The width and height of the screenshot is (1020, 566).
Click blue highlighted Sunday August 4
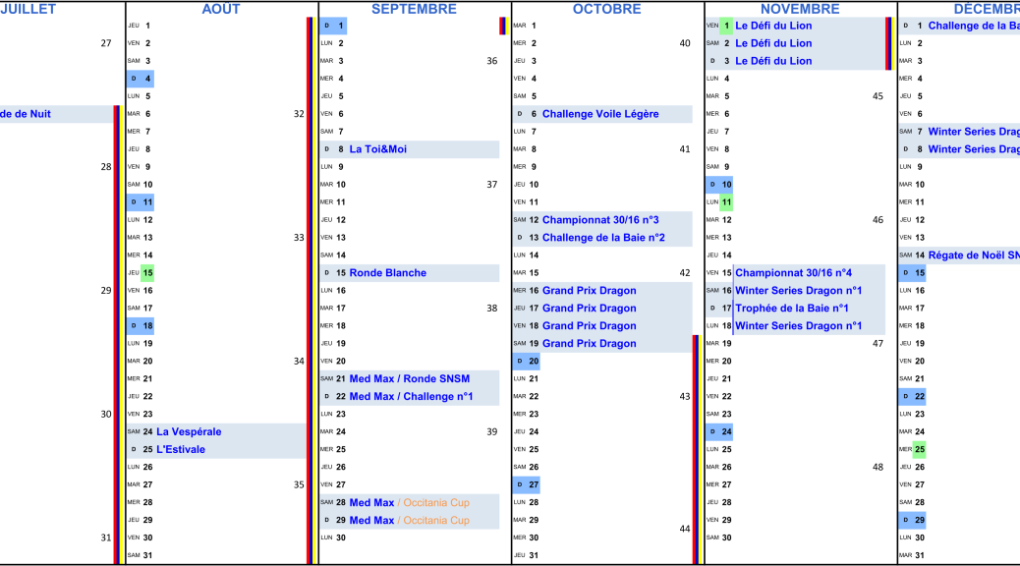tap(141, 79)
